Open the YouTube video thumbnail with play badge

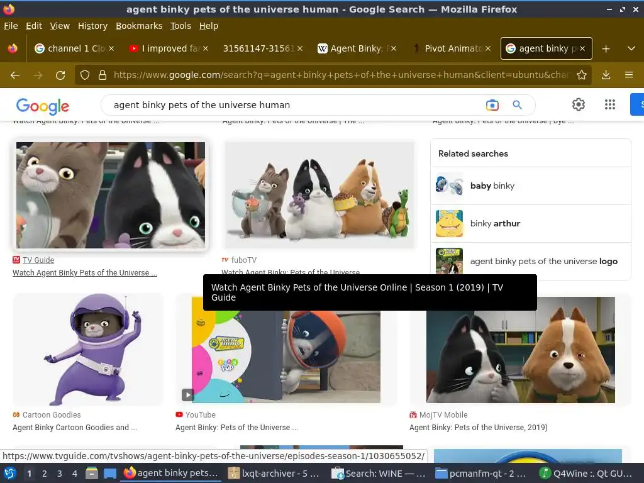(x=286, y=350)
